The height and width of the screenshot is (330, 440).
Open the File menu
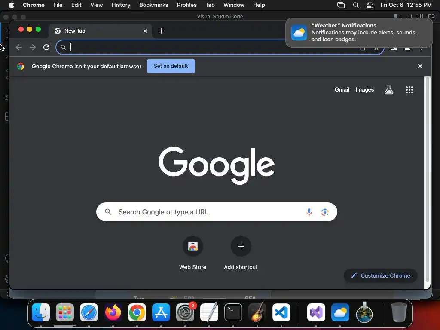pyautogui.click(x=58, y=5)
